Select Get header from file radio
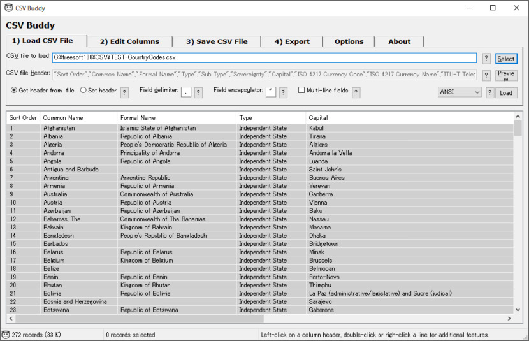 click(14, 90)
